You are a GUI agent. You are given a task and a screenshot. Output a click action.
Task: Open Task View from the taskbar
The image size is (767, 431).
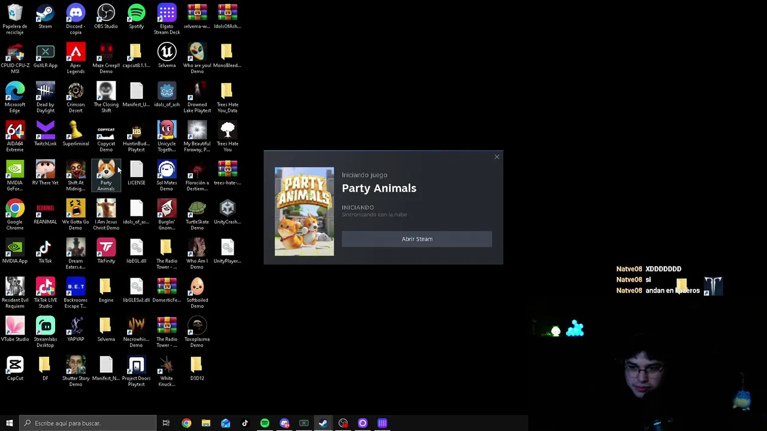[x=166, y=423]
